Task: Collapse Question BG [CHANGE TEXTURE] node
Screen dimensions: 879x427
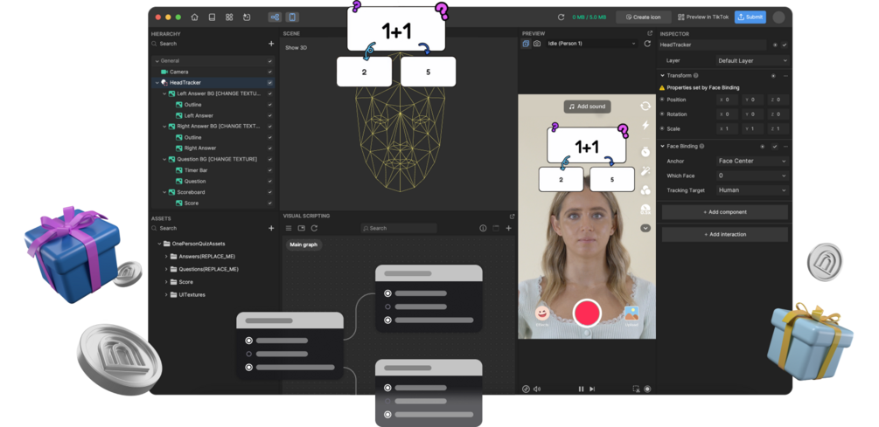Action: pos(164,160)
